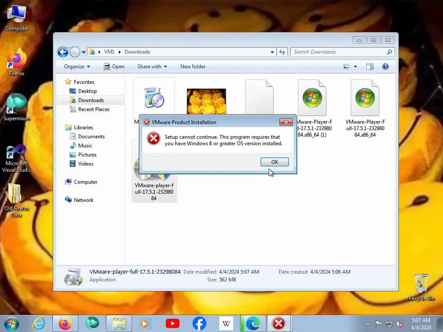Open the Organize menu
Screen dimensions: 443x332
pyautogui.click(x=77, y=67)
